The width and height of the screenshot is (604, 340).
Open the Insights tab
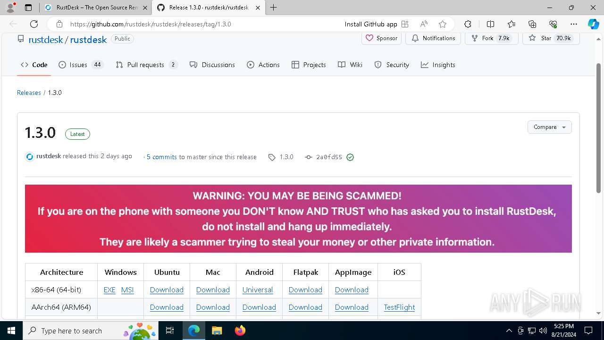coord(438,65)
